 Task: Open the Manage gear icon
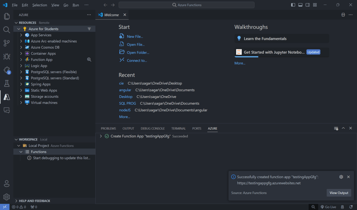pos(6,197)
